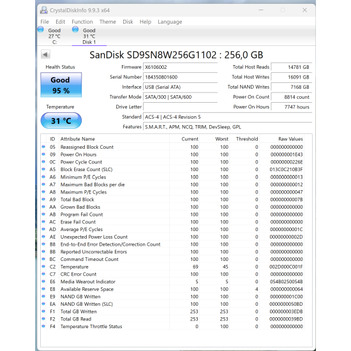Click the Raw Values column header
351x351 pixels.
(x=290, y=139)
